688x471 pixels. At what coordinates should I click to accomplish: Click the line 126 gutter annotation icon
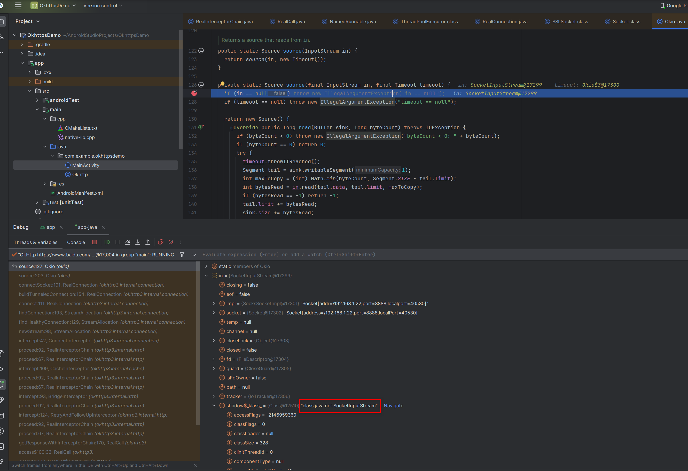tap(201, 85)
